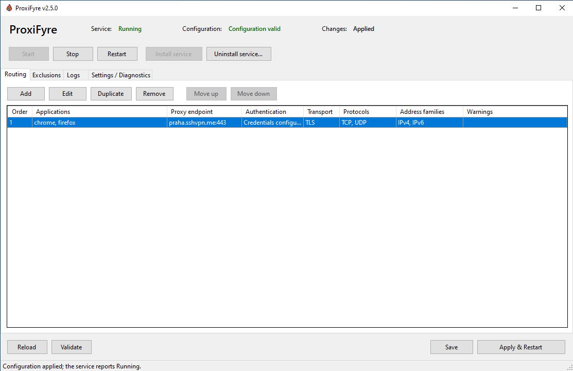Close the ProxiFyre window

point(562,8)
